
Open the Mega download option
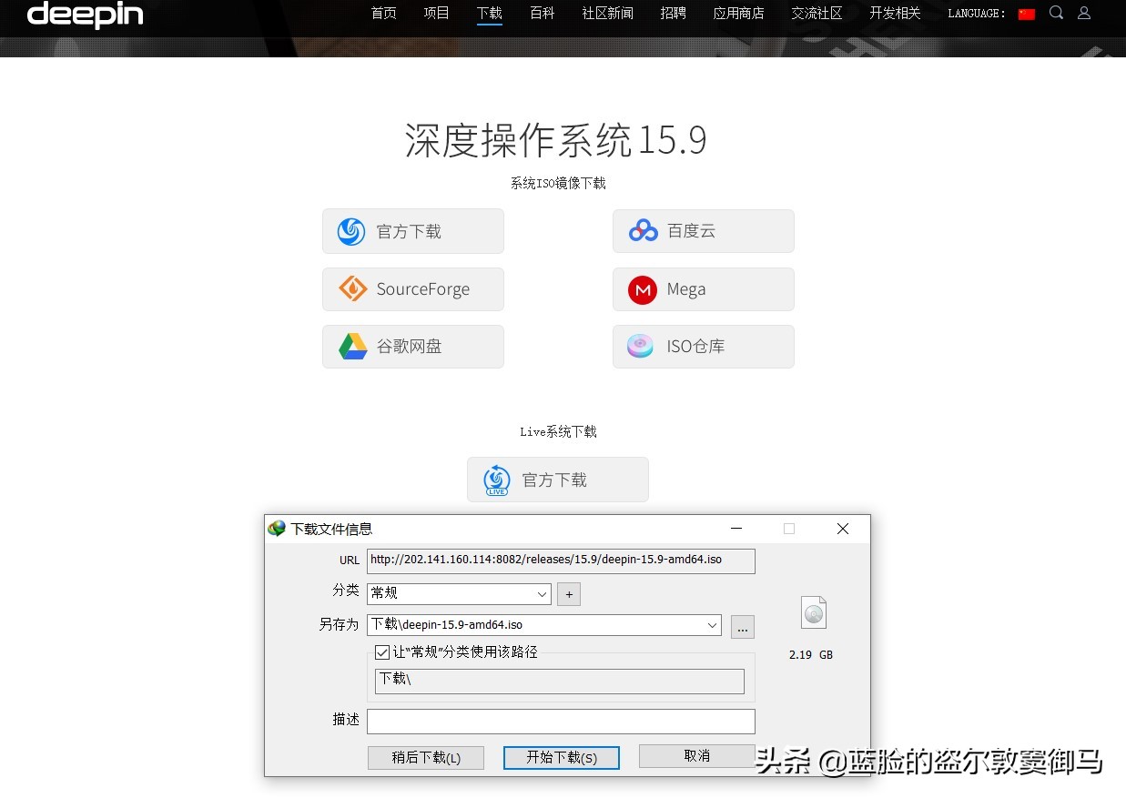pyautogui.click(x=703, y=288)
